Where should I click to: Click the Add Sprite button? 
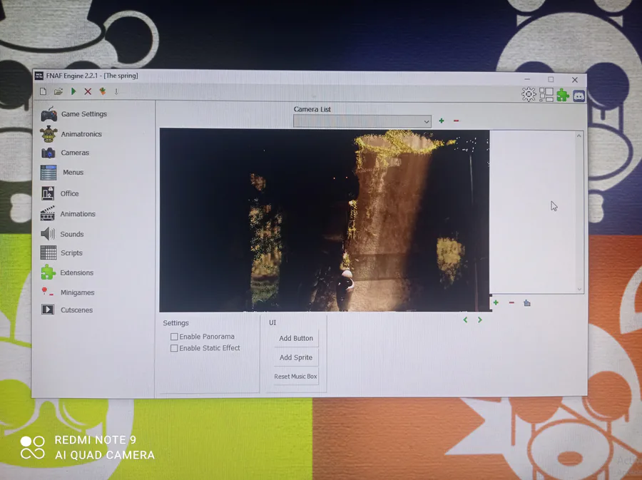coord(296,357)
